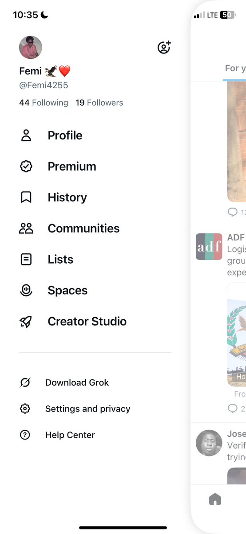Image resolution: width=246 pixels, height=534 pixels.
Task: Select Download Grok link
Action: coord(77,383)
